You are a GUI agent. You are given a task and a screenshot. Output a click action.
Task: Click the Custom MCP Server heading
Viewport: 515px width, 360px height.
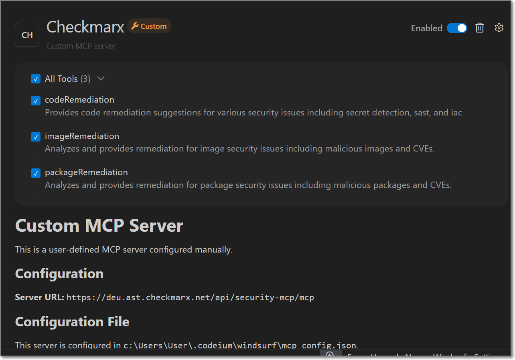(99, 226)
